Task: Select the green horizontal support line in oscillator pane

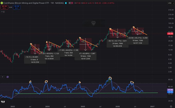Action: [86, 93]
